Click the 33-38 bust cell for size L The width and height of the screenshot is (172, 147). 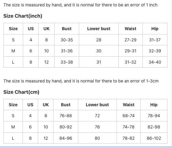67,62
